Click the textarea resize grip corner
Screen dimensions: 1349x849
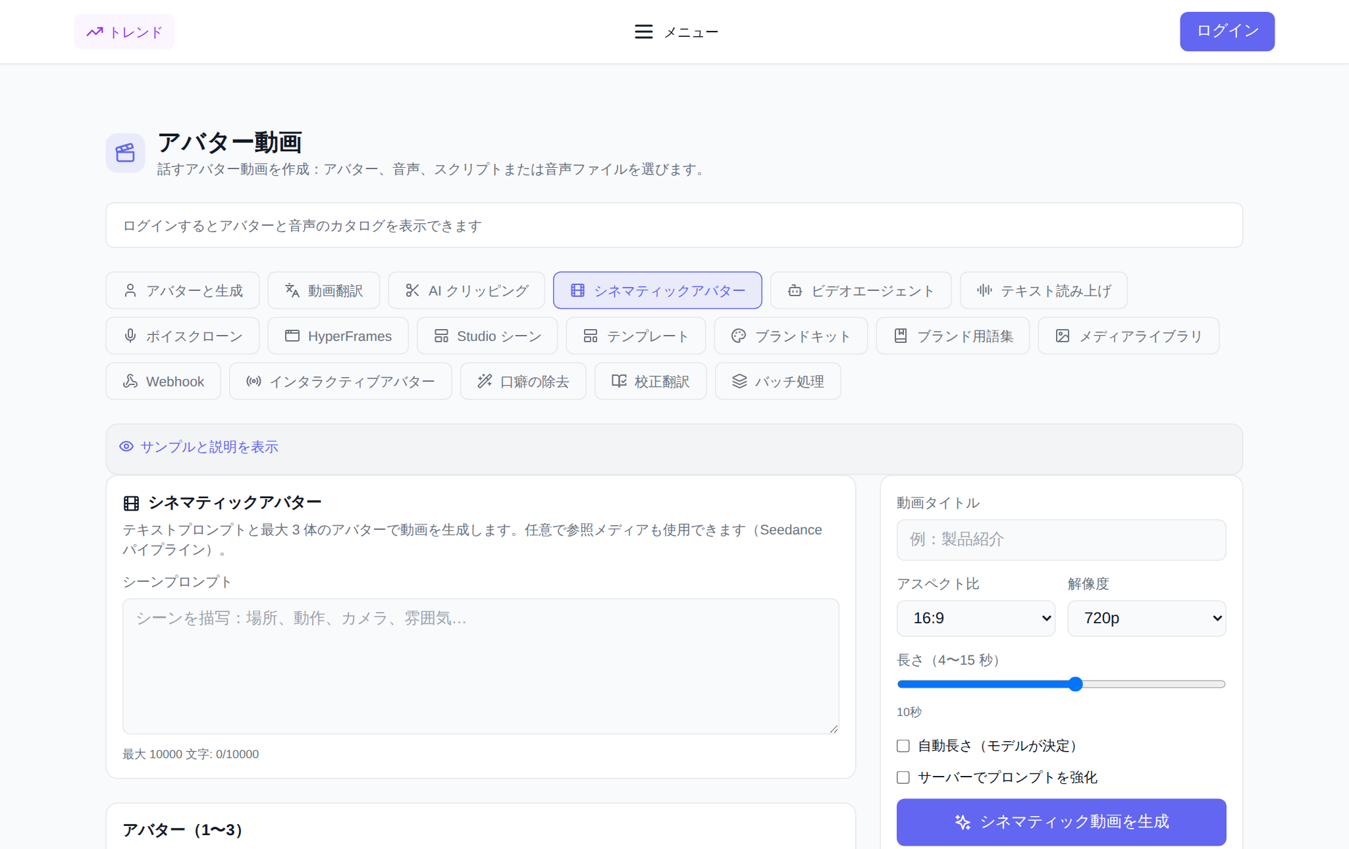pyautogui.click(x=833, y=728)
